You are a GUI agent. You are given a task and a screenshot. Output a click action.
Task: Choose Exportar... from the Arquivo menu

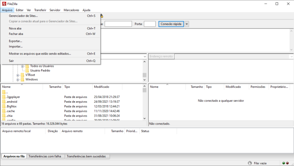tap(51, 41)
